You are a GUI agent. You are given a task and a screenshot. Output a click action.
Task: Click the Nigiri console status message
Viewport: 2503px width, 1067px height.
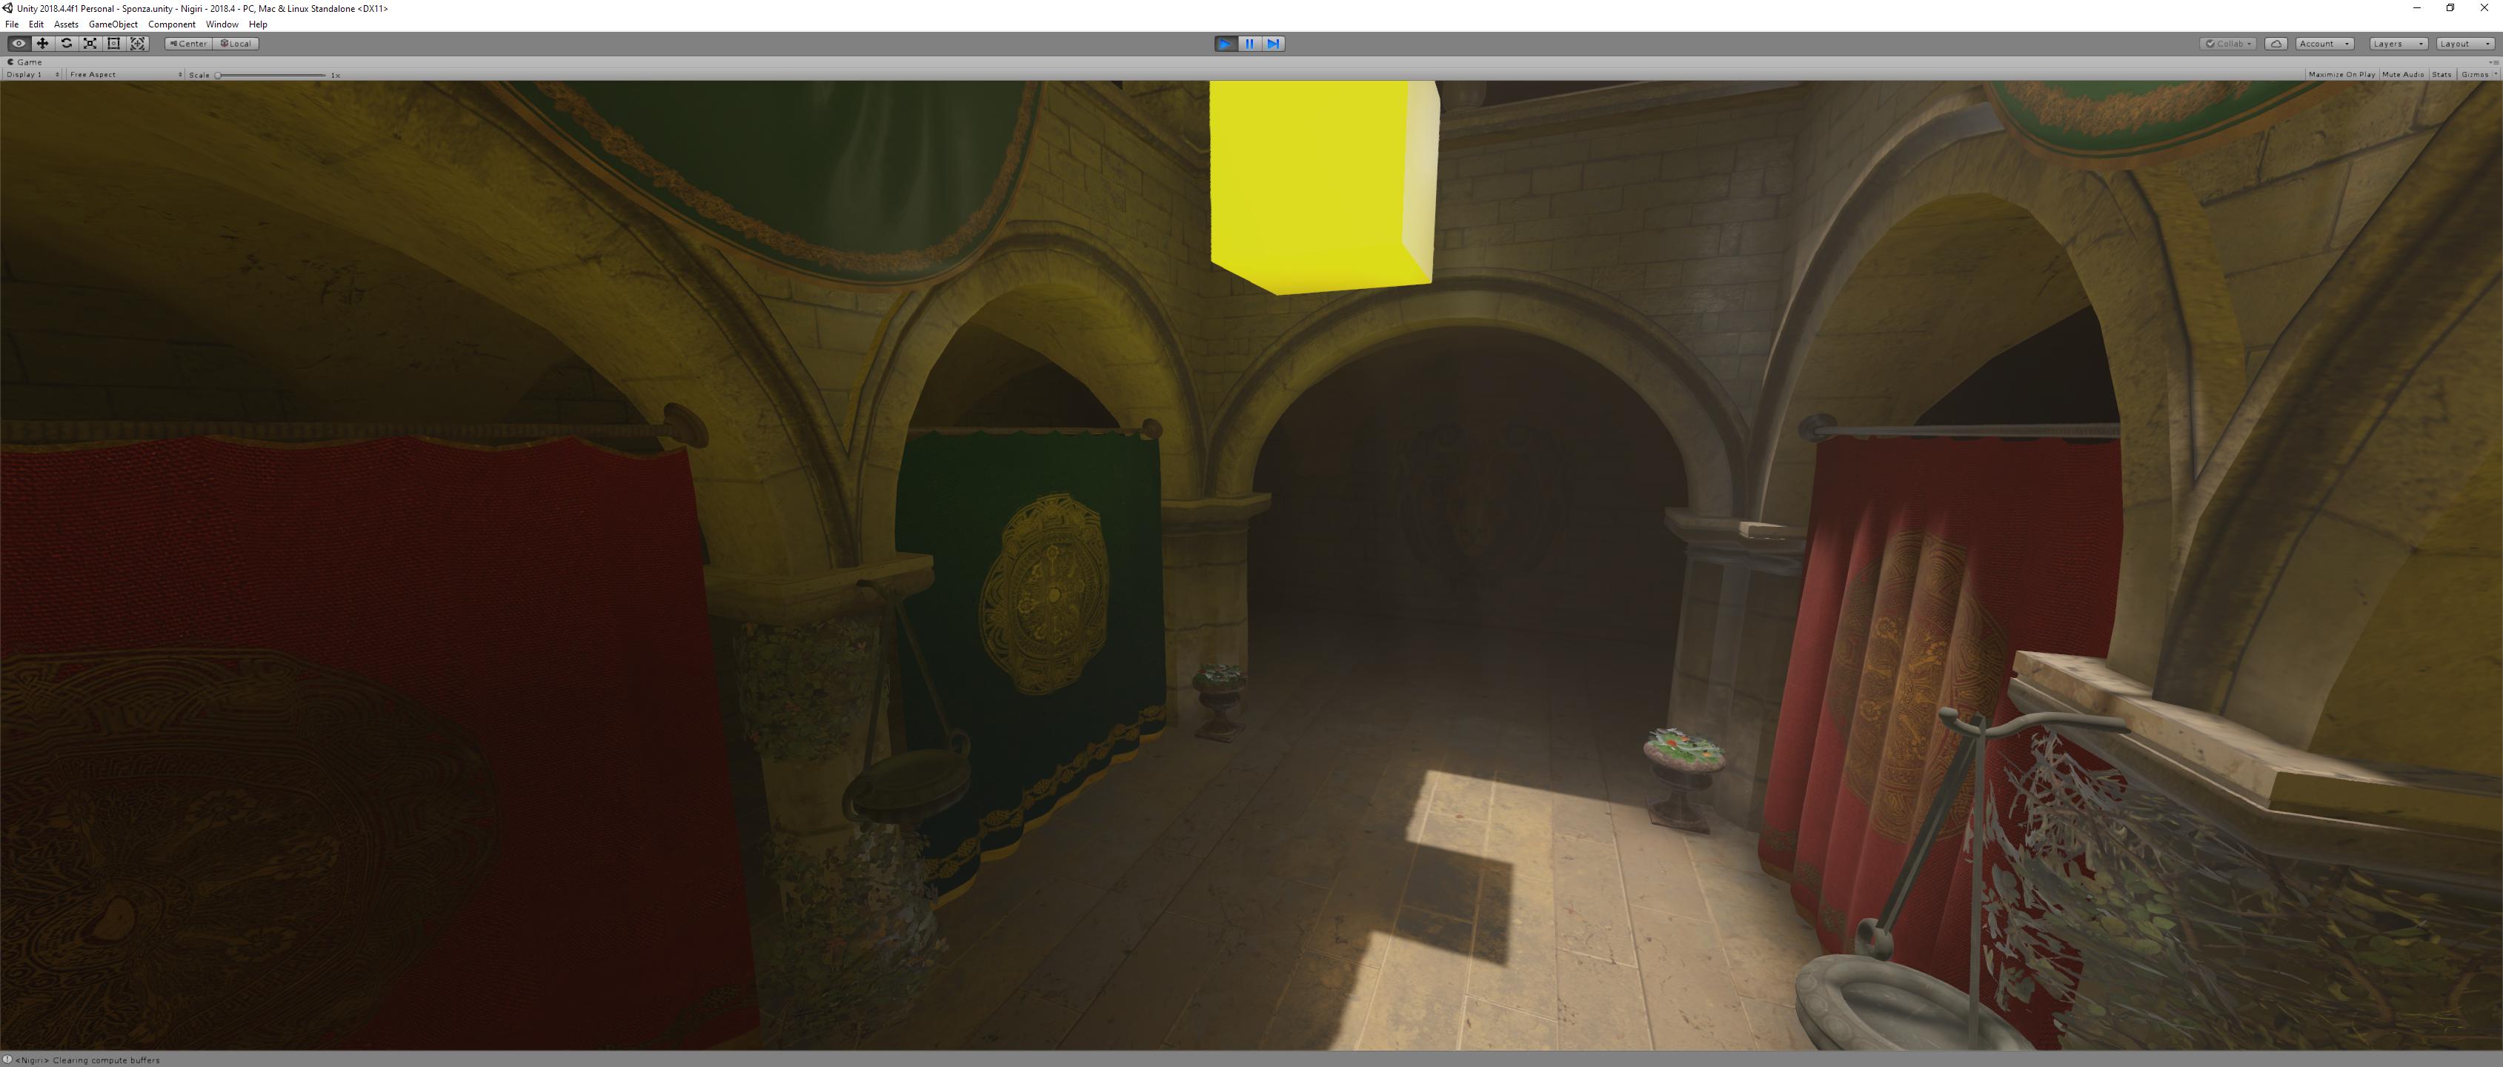[82, 1060]
